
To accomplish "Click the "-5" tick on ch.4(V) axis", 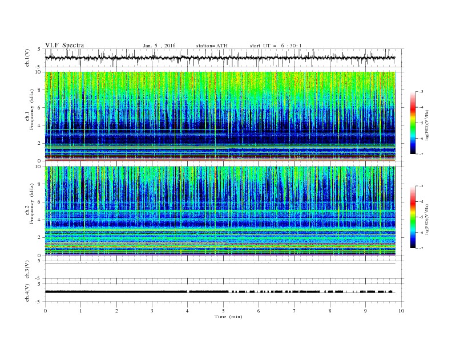I will pos(39,302).
